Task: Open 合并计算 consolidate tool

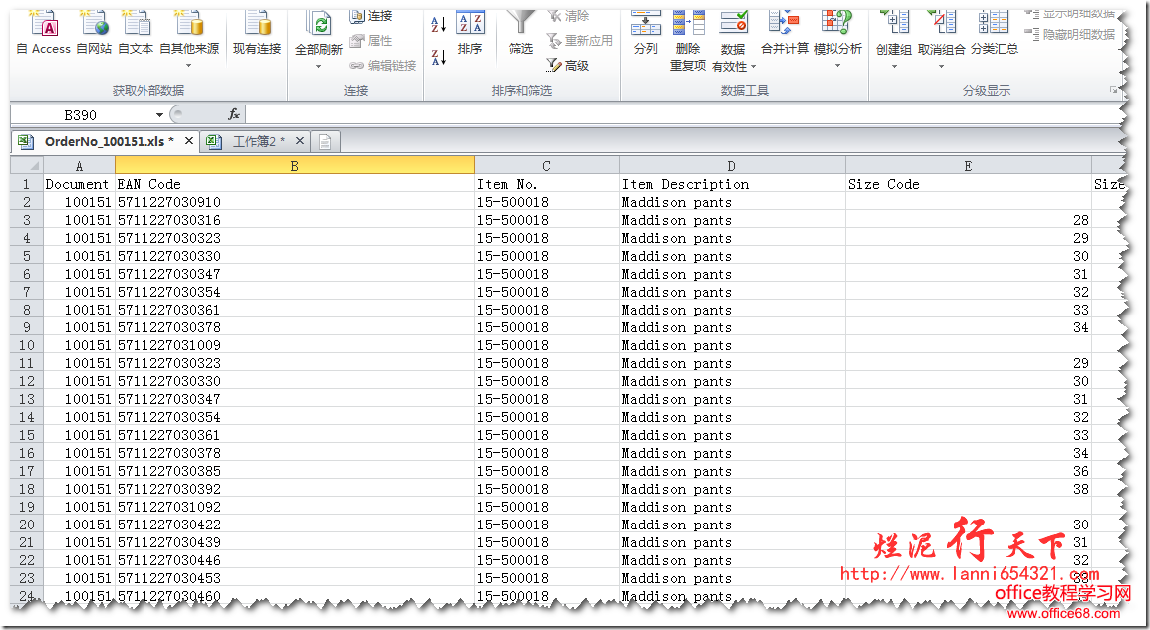Action: 784,33
